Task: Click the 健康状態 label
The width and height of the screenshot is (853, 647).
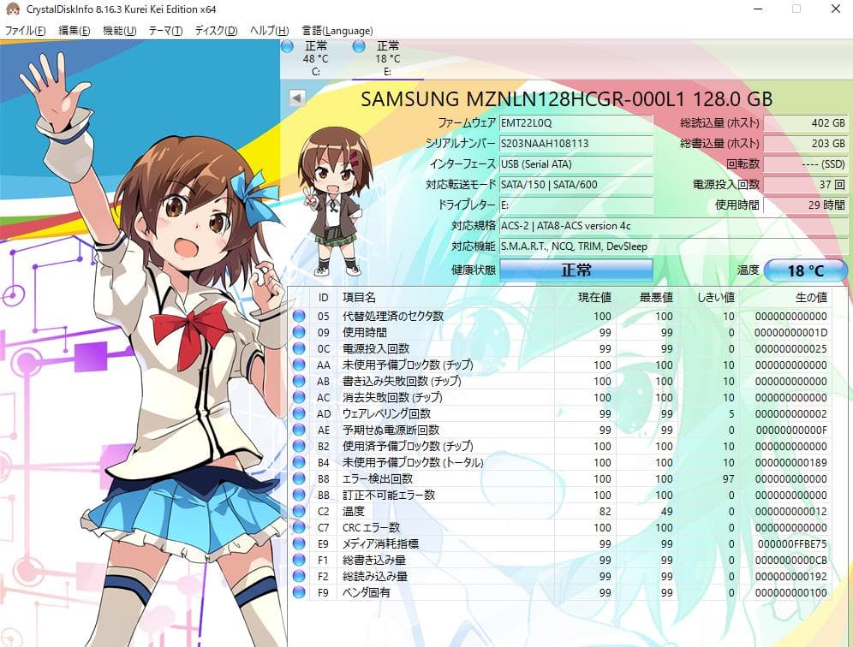Action: 474,270
